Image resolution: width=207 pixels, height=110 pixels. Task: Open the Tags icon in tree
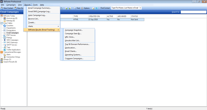pos(5,47)
